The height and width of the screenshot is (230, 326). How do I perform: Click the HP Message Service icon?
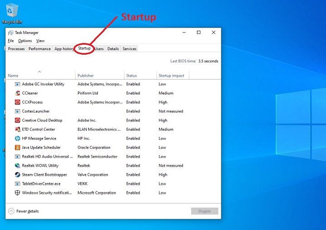tap(18, 138)
